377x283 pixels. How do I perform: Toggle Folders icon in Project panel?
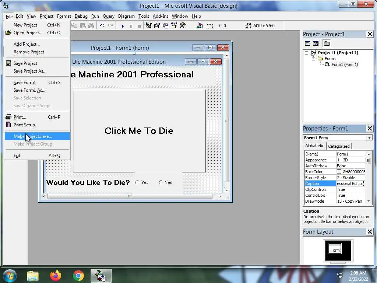pos(327,43)
